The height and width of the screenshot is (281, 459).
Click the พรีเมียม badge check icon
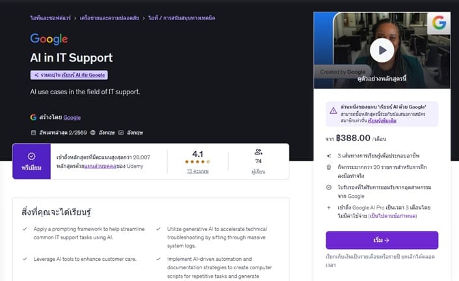[32, 156]
